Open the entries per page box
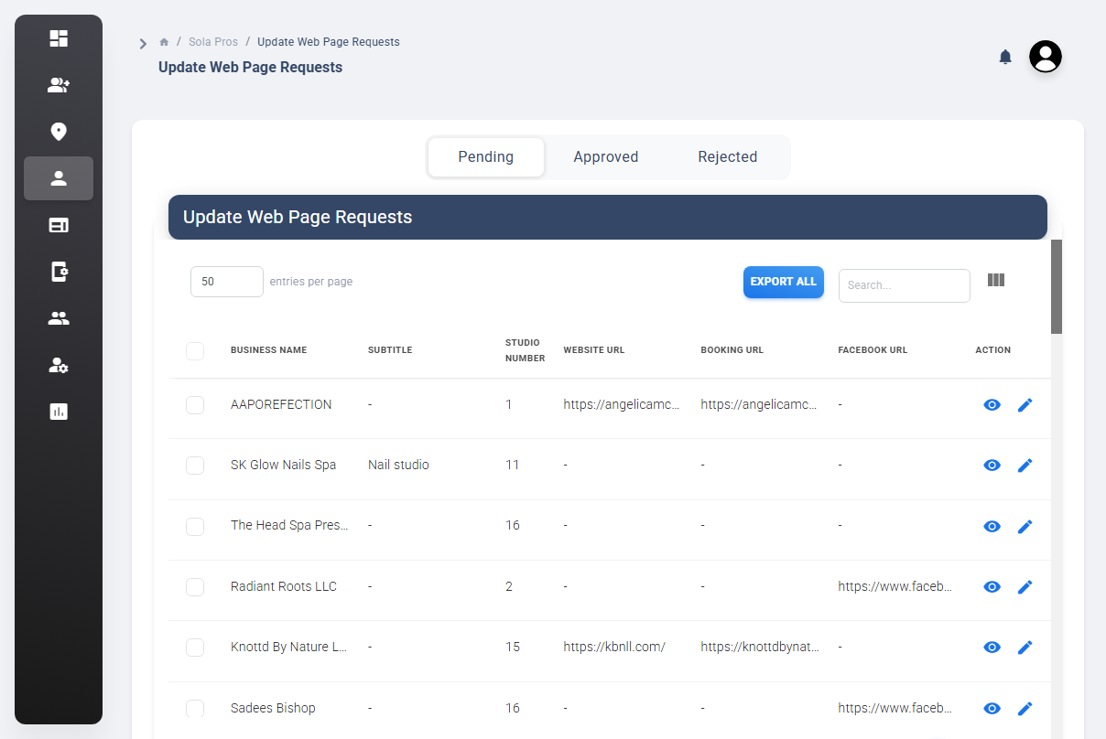Image resolution: width=1106 pixels, height=739 pixels. 227,282
